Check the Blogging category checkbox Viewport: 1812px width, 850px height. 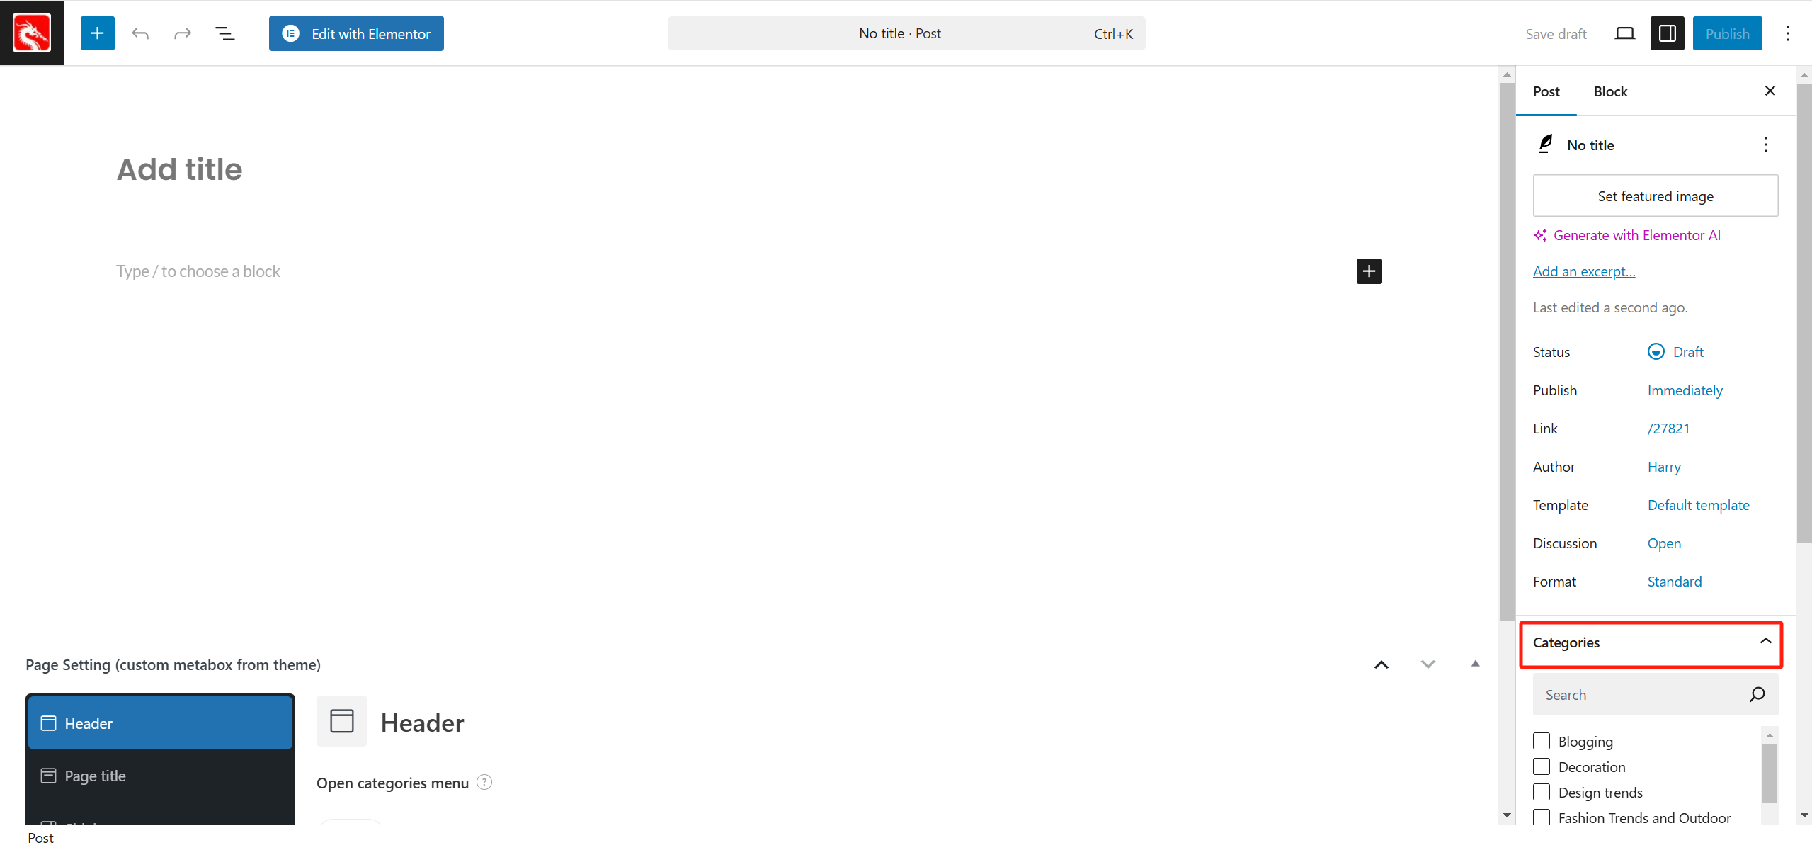pyautogui.click(x=1542, y=741)
